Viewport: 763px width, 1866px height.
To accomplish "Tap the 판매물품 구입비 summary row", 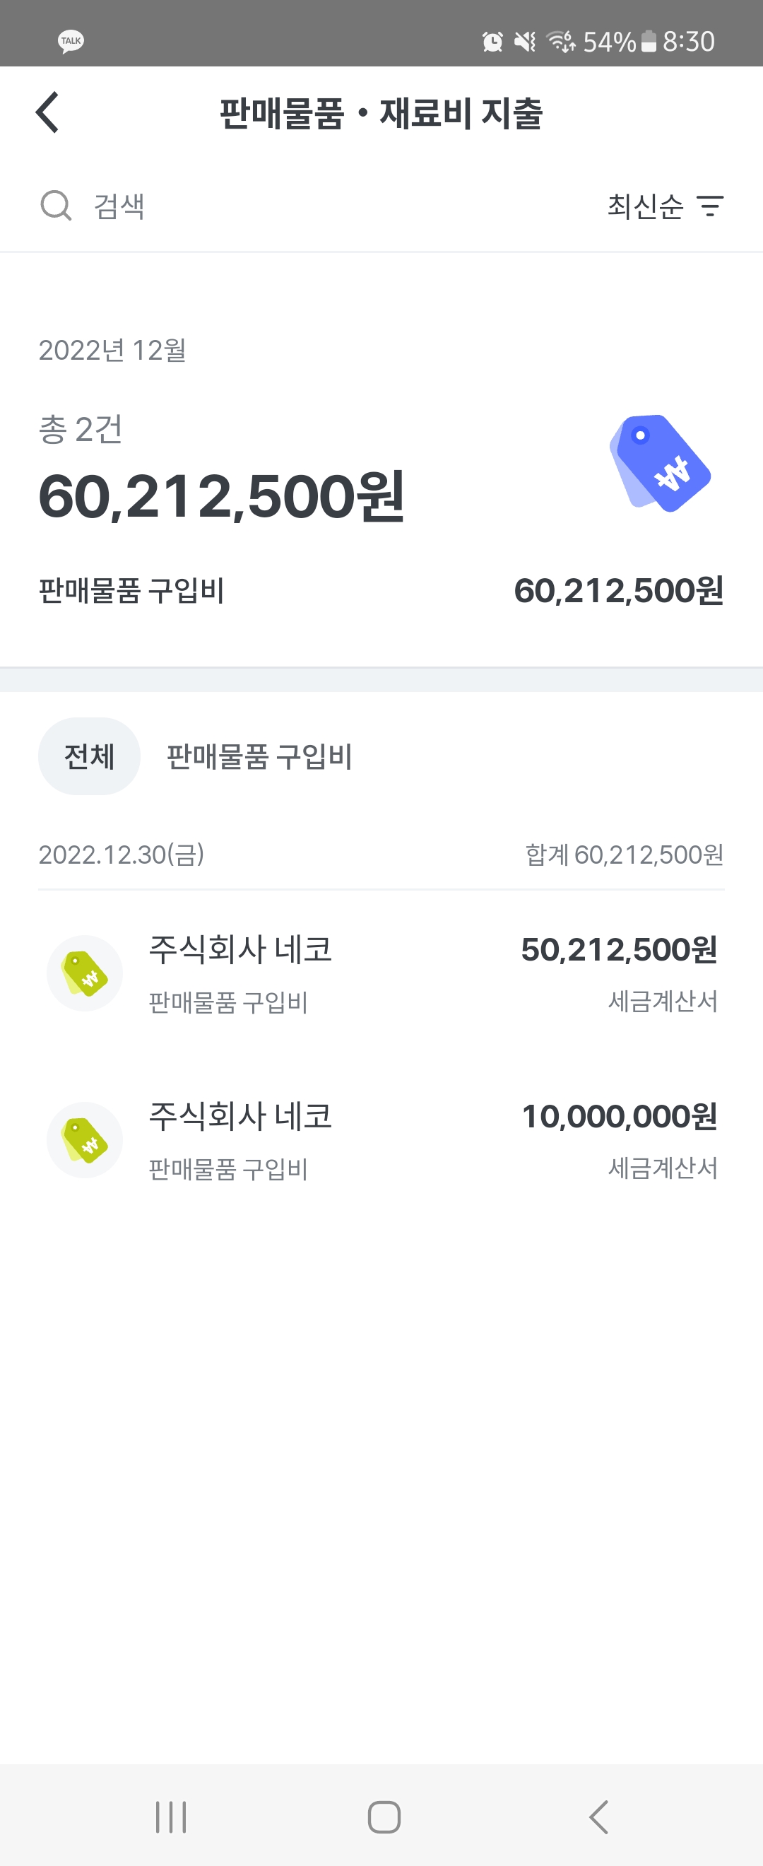I will click(x=381, y=590).
